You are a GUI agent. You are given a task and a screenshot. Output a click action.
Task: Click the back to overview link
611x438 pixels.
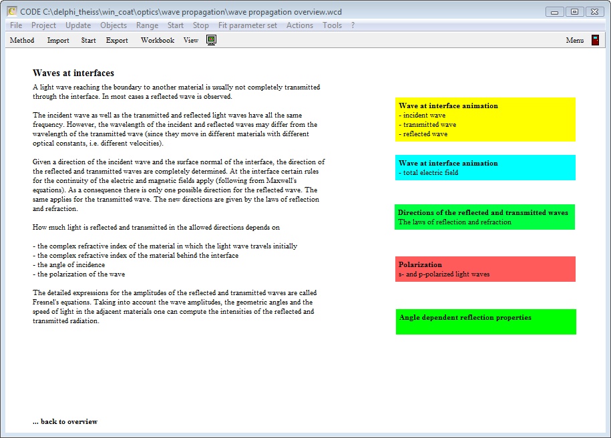coord(65,421)
